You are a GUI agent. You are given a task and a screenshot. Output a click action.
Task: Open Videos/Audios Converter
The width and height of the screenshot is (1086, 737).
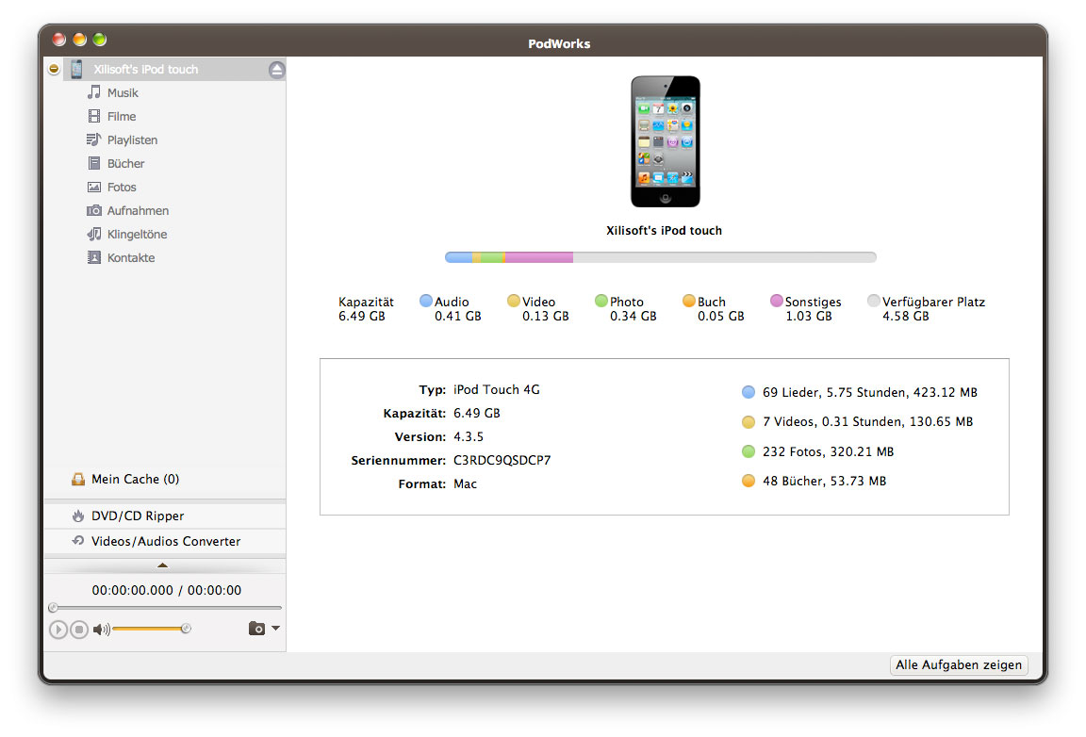(166, 541)
